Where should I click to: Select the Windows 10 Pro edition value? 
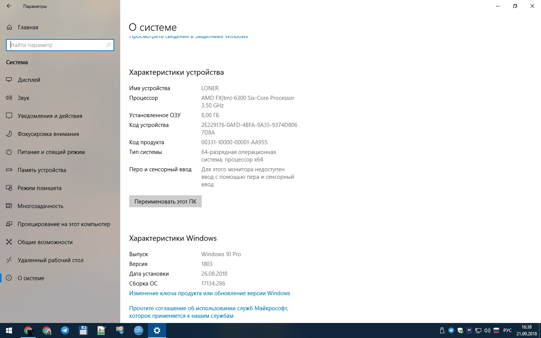pos(221,254)
